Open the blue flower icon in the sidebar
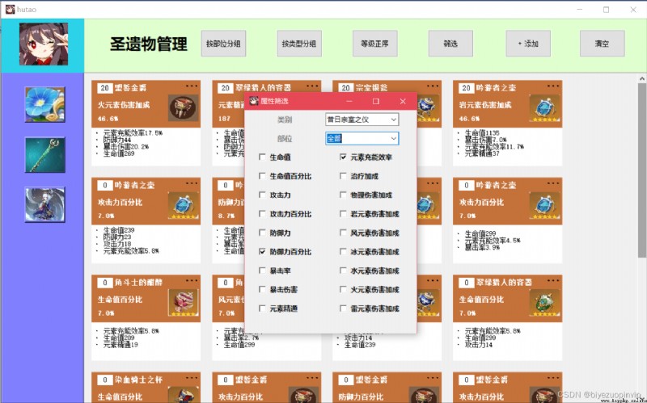 click(x=45, y=104)
